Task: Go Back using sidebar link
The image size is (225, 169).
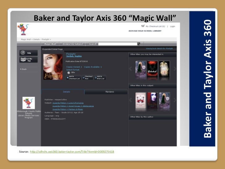Action: coord(23,69)
